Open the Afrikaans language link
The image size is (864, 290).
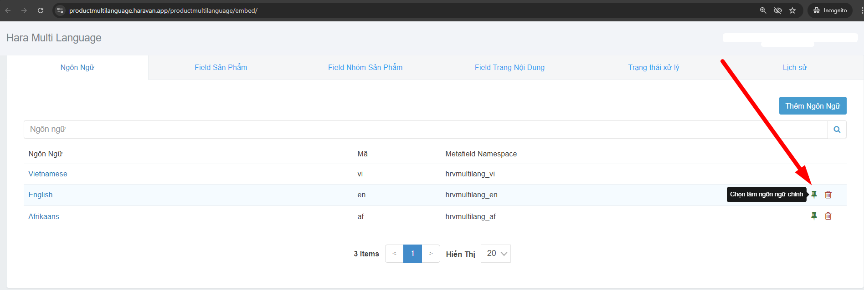coord(44,216)
